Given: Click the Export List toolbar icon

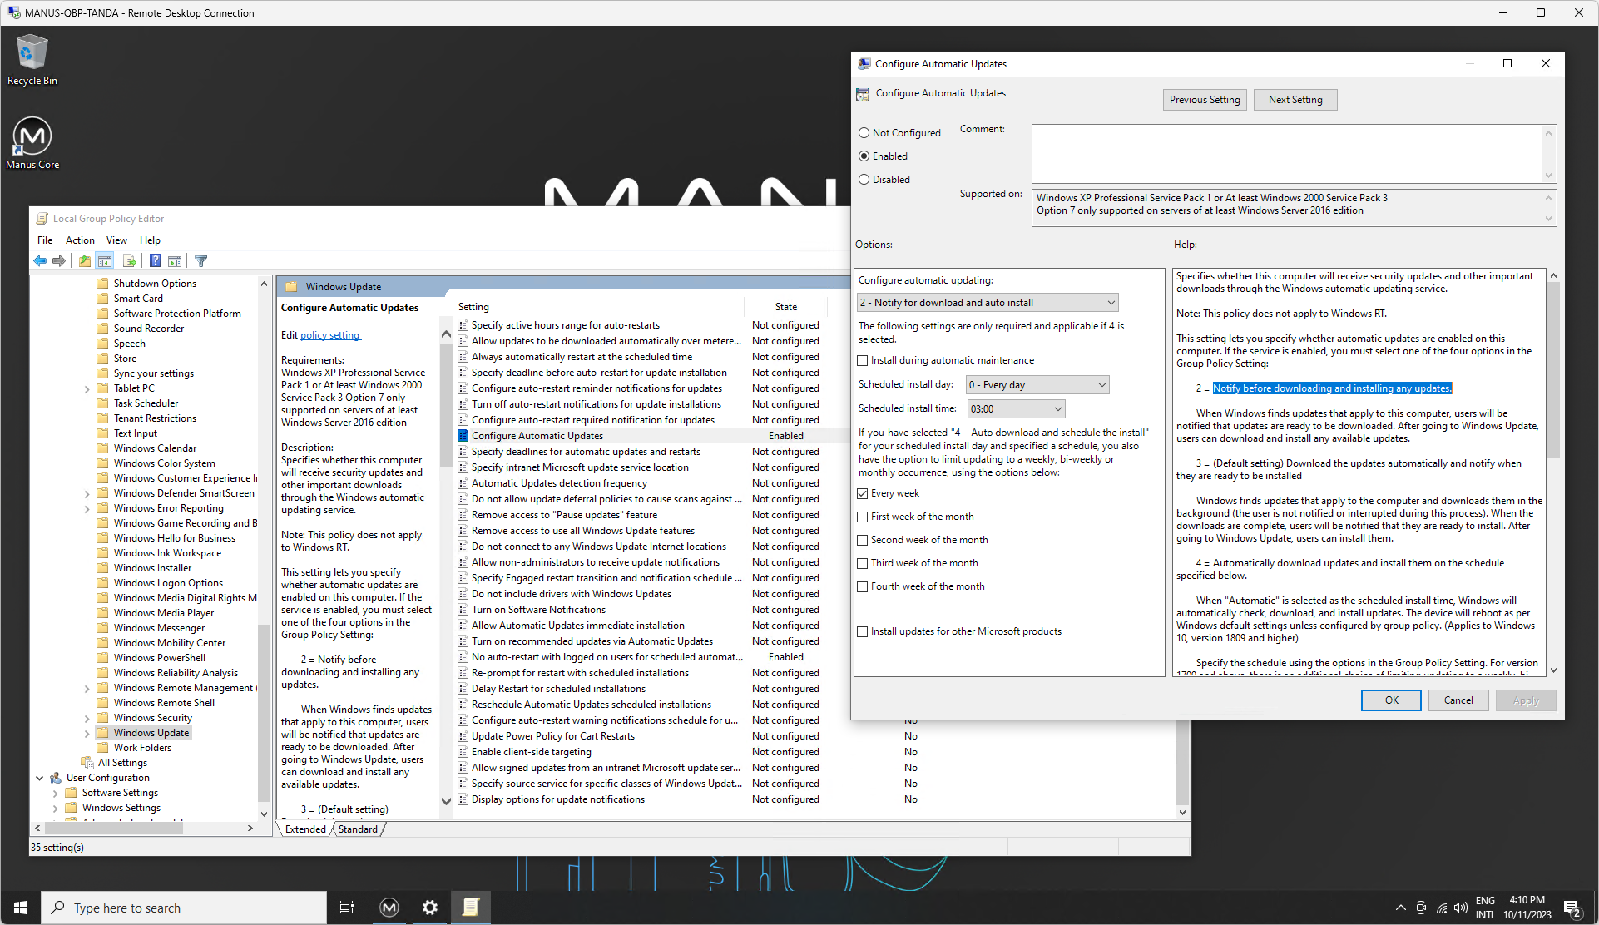Looking at the screenshot, I should 130,261.
